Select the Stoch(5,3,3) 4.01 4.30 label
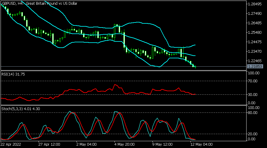The width and height of the screenshot is (267, 148). pyautogui.click(x=21, y=109)
